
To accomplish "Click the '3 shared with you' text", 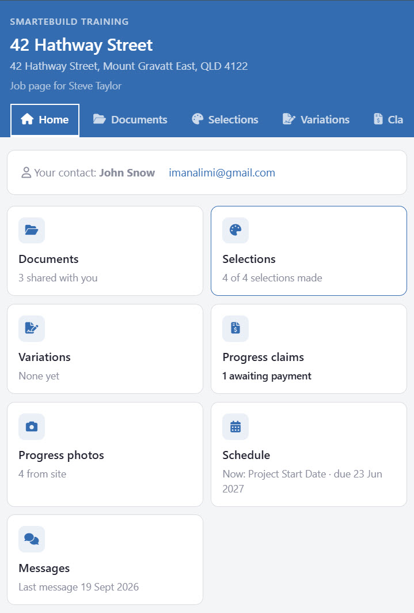I will click(58, 278).
